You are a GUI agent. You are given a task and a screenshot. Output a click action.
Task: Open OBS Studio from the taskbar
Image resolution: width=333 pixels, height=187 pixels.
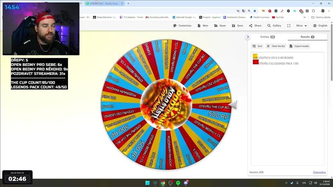coord(170,183)
